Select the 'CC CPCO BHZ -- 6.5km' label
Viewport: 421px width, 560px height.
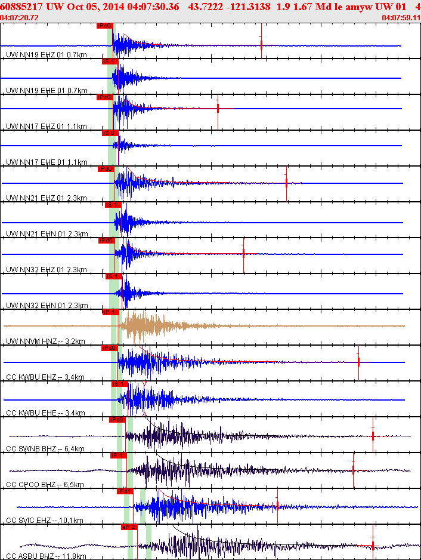[x=45, y=484]
